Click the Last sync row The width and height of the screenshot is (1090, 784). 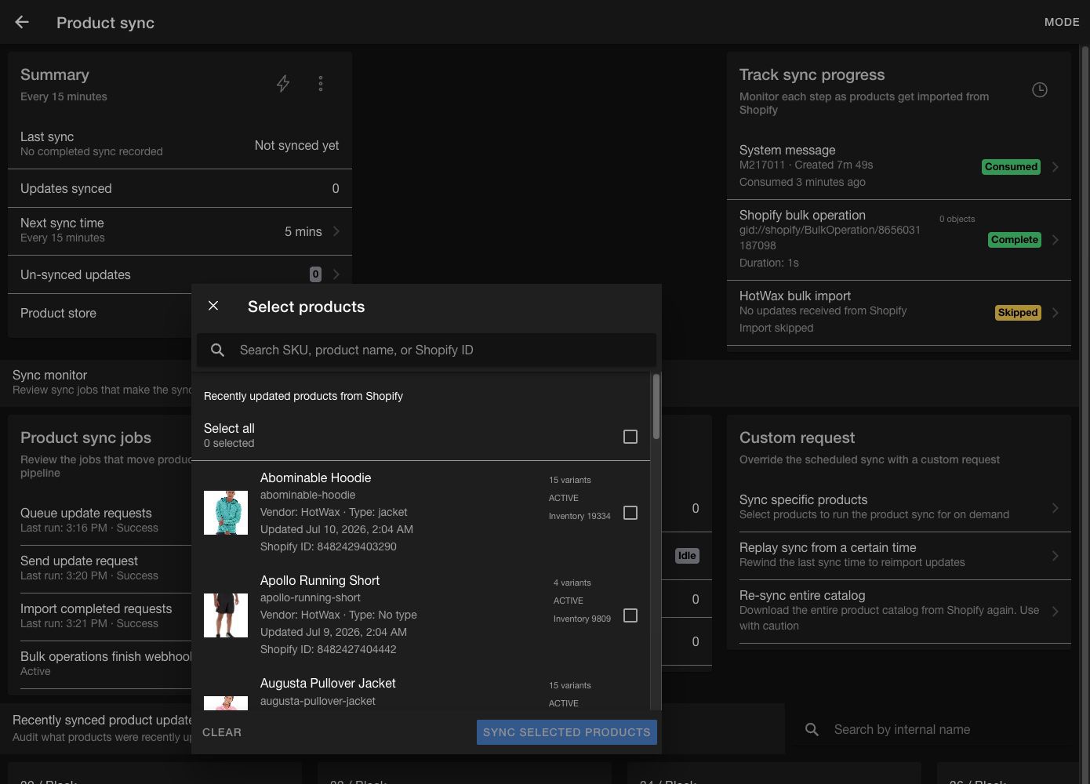click(x=180, y=143)
